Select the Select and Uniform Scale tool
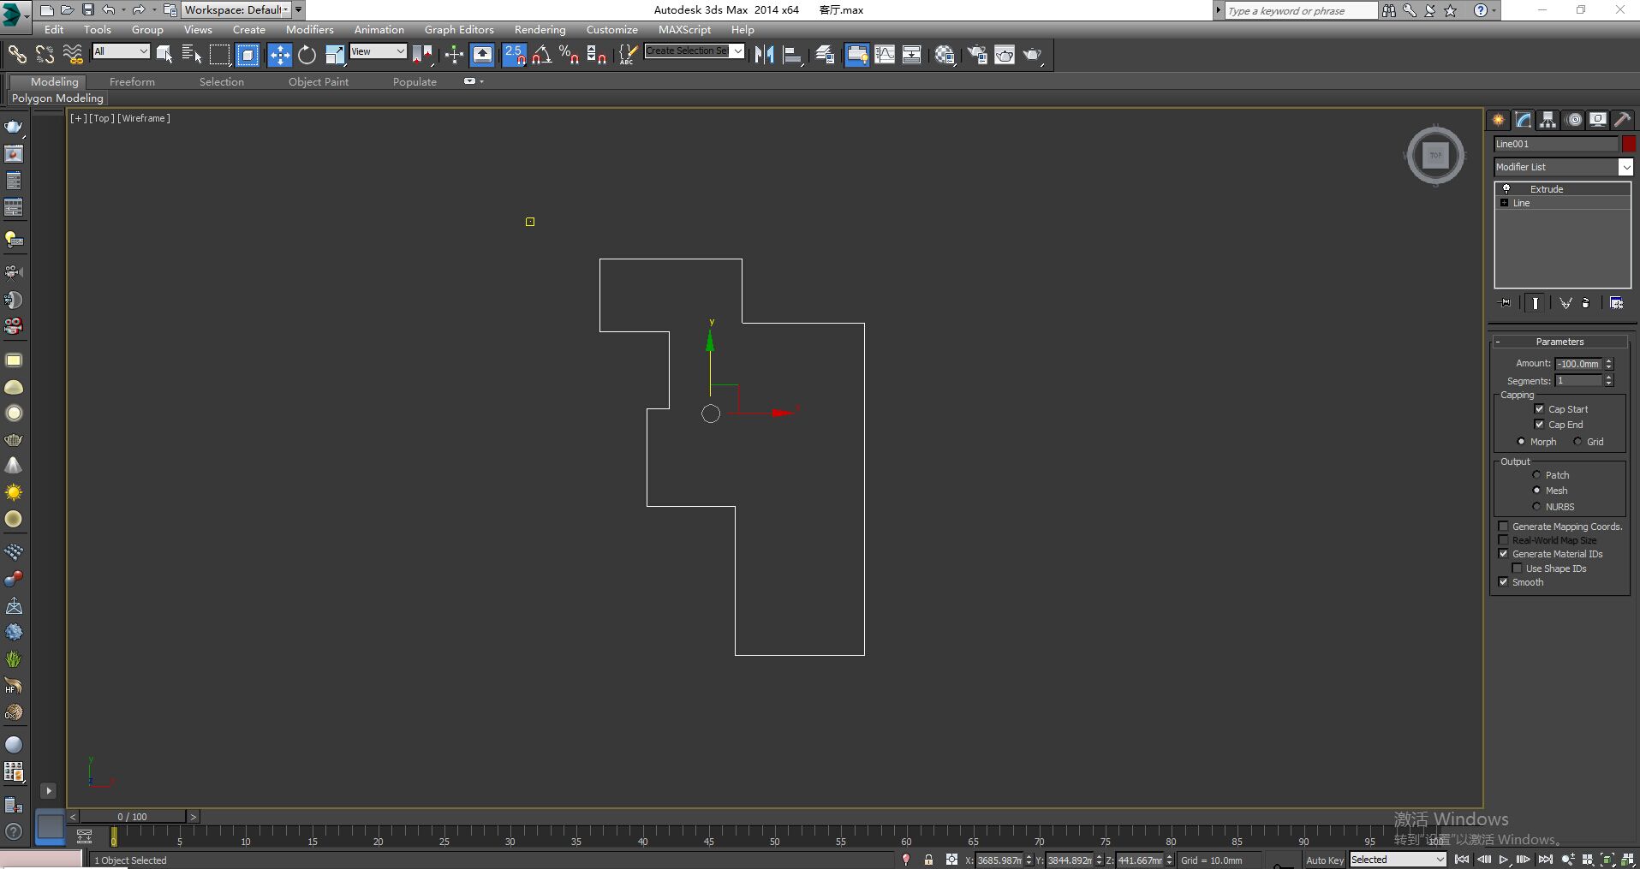The image size is (1640, 869). point(334,55)
